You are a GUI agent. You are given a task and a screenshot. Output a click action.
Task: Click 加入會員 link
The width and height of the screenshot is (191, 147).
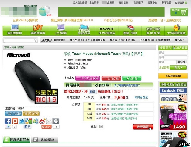[x=180, y=48]
